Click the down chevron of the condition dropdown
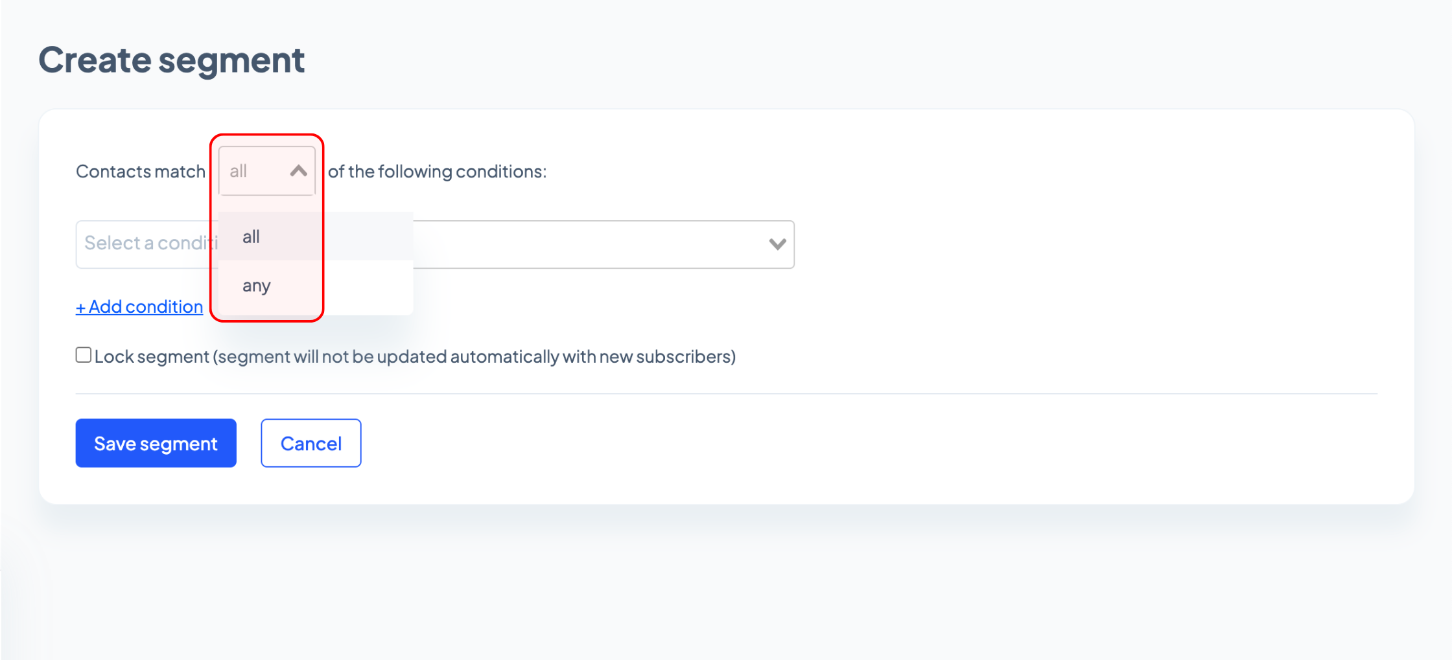Image resolution: width=1452 pixels, height=660 pixels. (x=777, y=244)
